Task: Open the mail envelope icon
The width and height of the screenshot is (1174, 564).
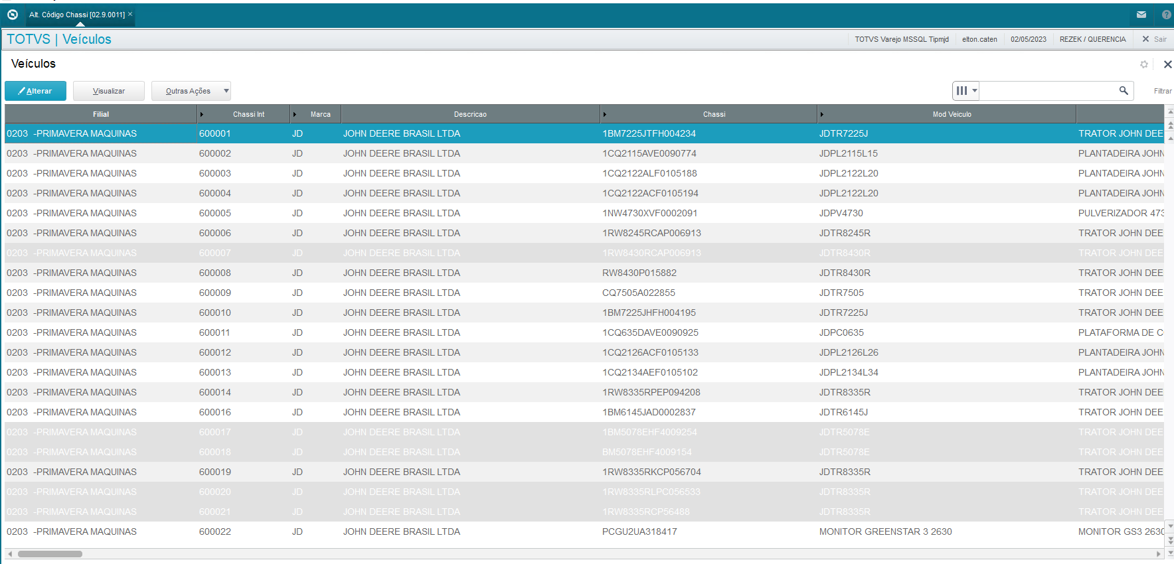Action: coord(1141,15)
